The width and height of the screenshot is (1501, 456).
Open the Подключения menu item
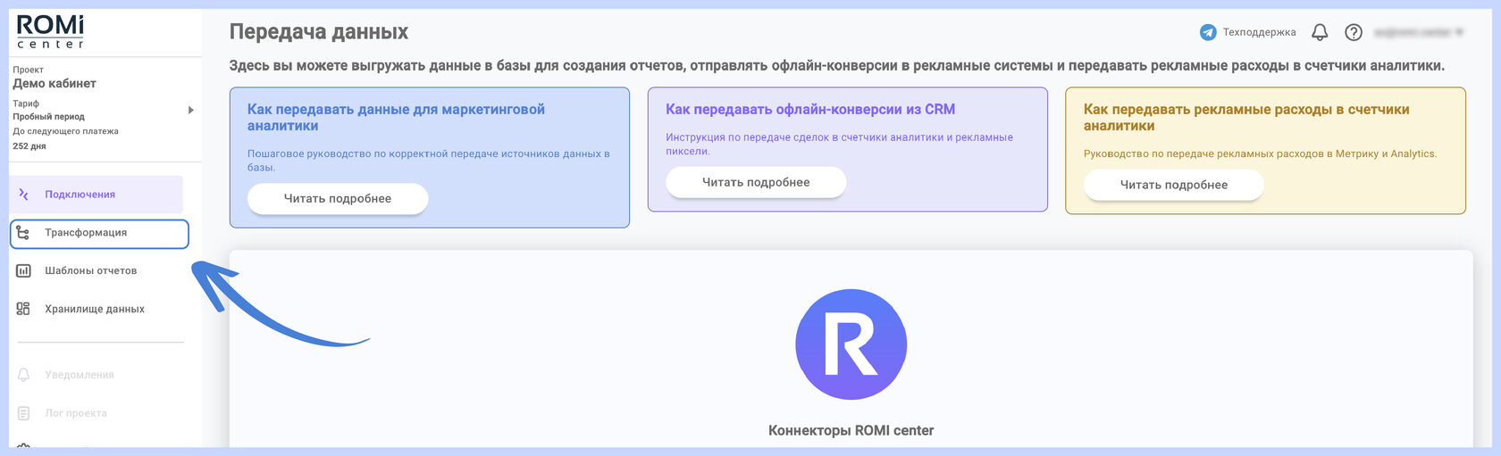coord(96,195)
